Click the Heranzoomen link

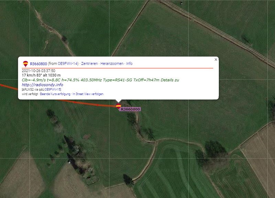tap(112, 63)
